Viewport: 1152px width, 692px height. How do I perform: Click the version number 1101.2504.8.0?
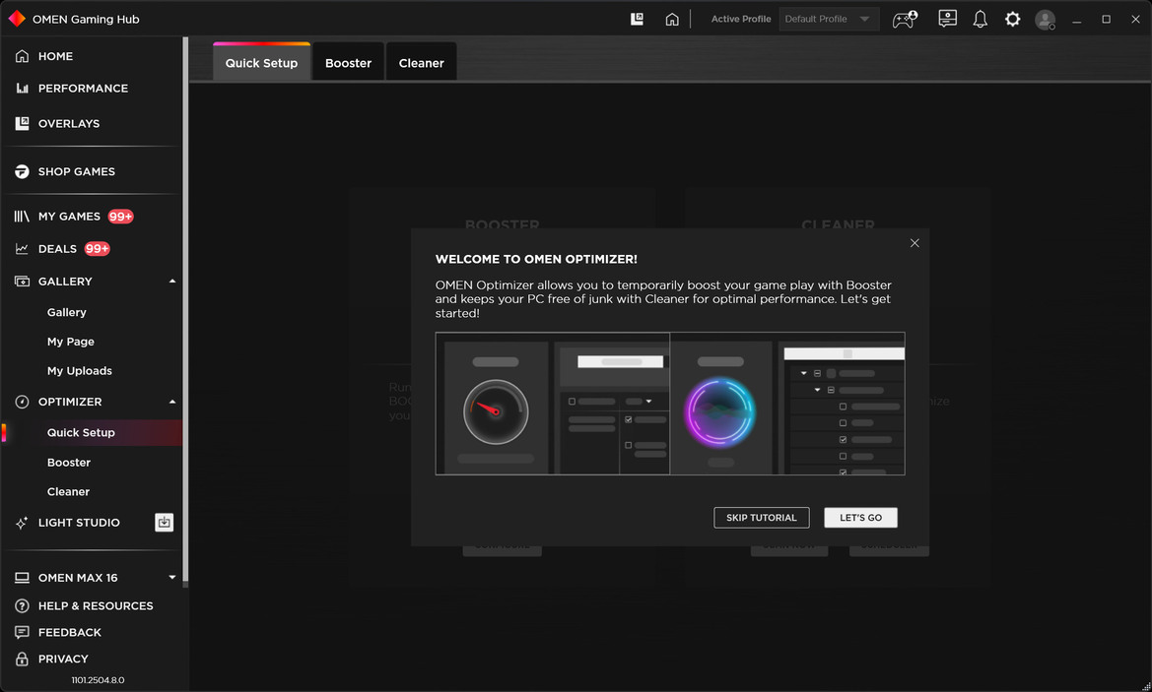click(98, 680)
